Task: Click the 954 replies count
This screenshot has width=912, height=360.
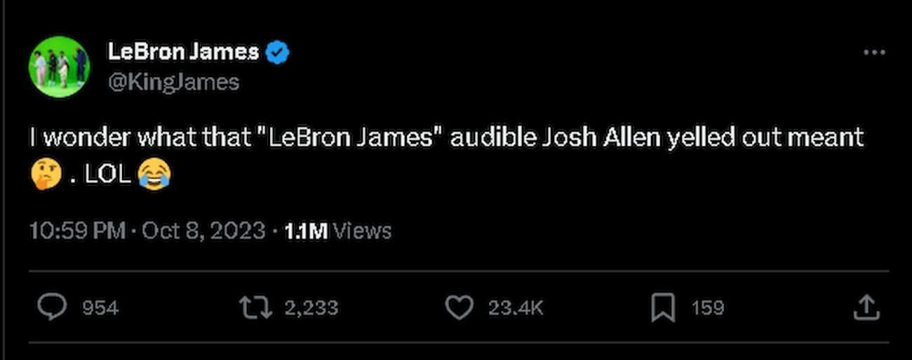Action: point(100,307)
